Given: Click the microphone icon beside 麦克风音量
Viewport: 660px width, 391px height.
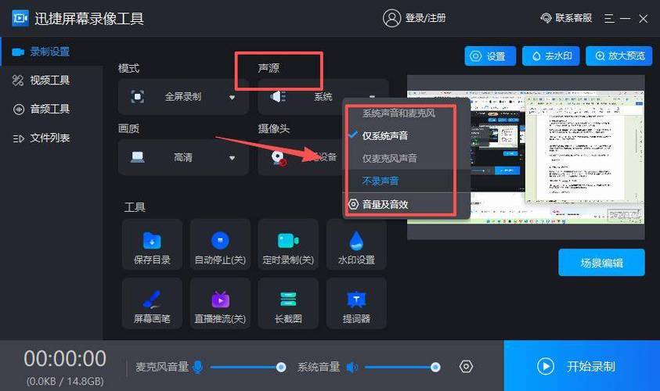Looking at the screenshot, I should [x=197, y=367].
